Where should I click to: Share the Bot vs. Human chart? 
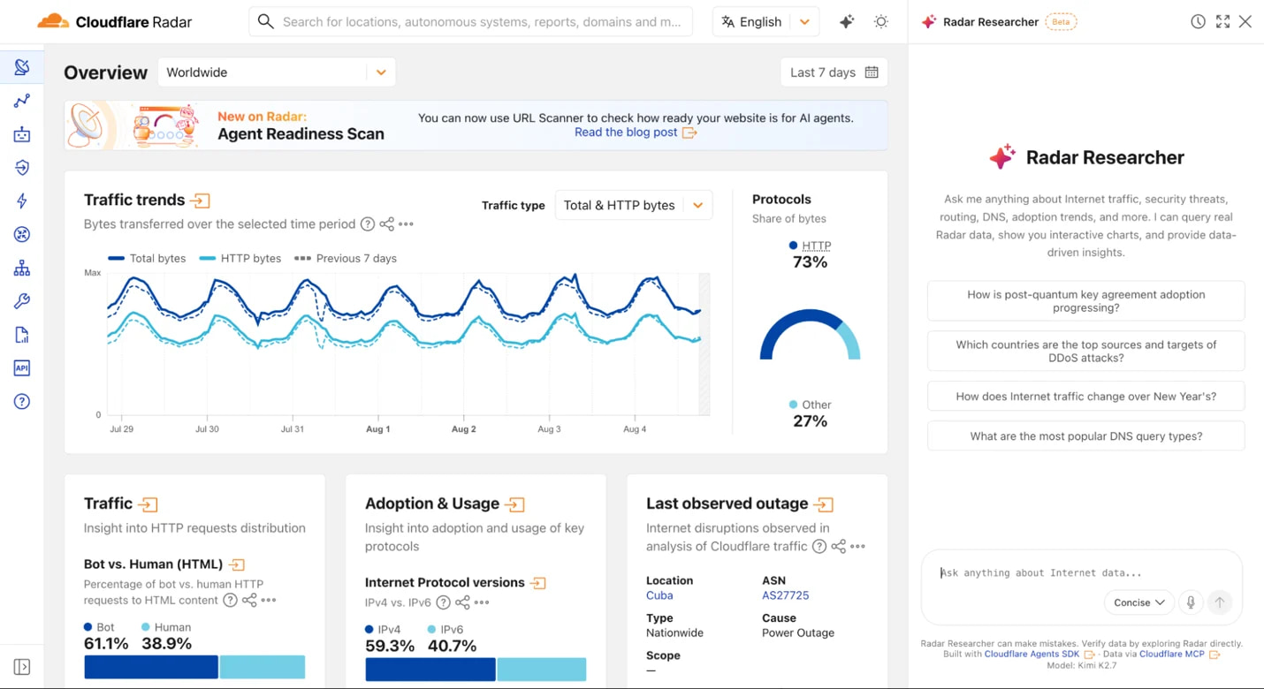click(x=250, y=601)
